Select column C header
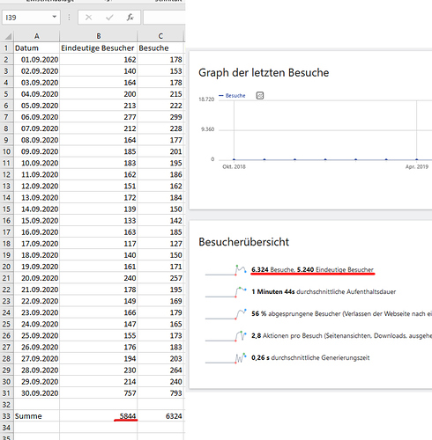The height and width of the screenshot is (440, 432). [x=160, y=36]
